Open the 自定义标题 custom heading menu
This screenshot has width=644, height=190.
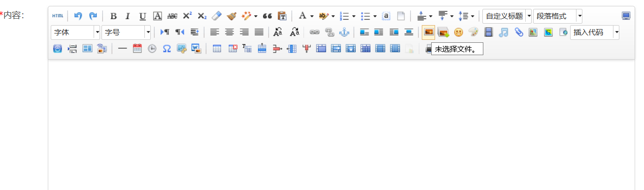(x=507, y=16)
